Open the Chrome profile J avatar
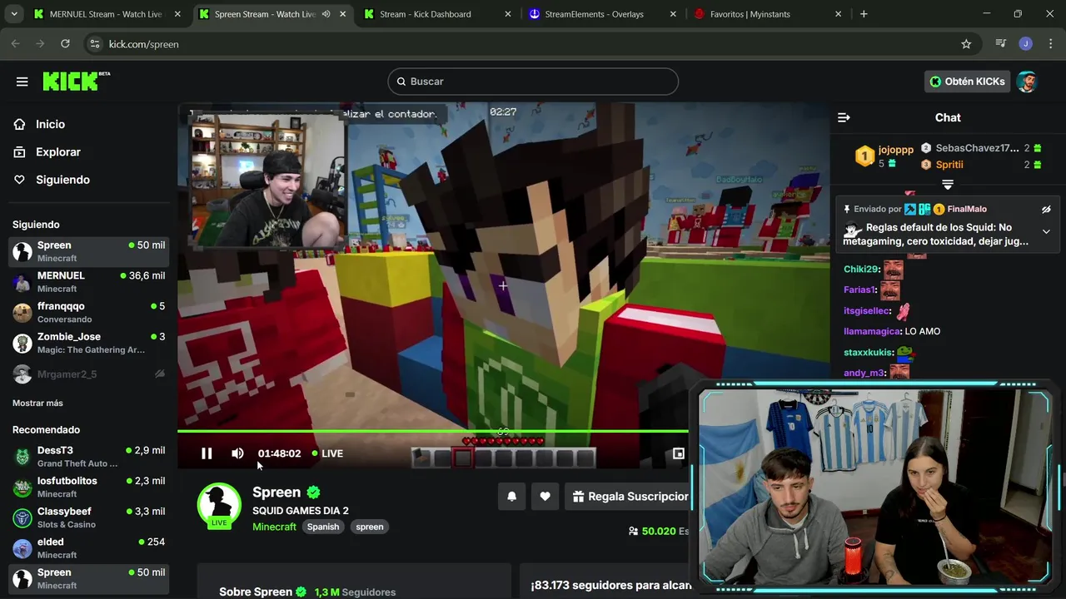 (x=1026, y=44)
